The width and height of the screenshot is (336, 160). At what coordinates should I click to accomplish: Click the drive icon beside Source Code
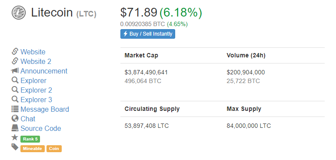pyautogui.click(x=15, y=128)
